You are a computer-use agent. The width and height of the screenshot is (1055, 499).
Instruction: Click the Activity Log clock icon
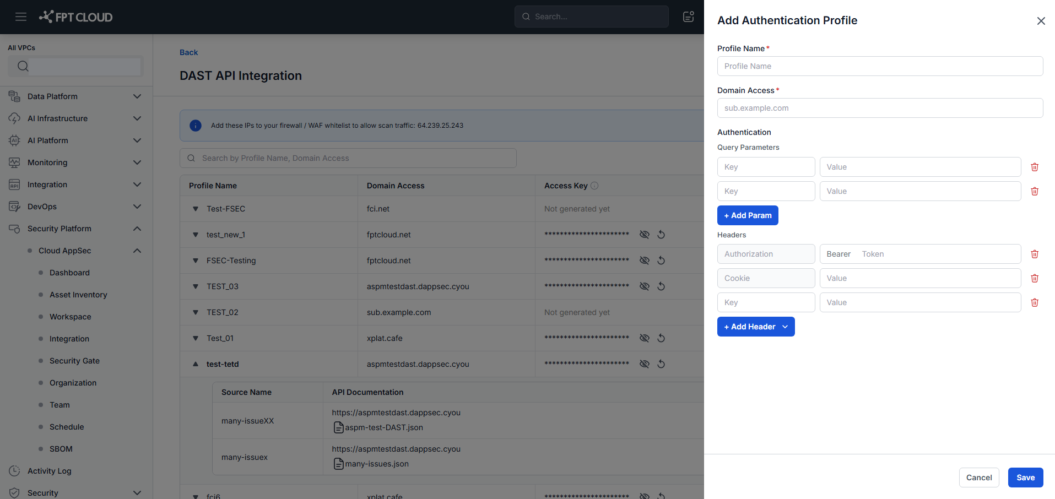coord(14,471)
